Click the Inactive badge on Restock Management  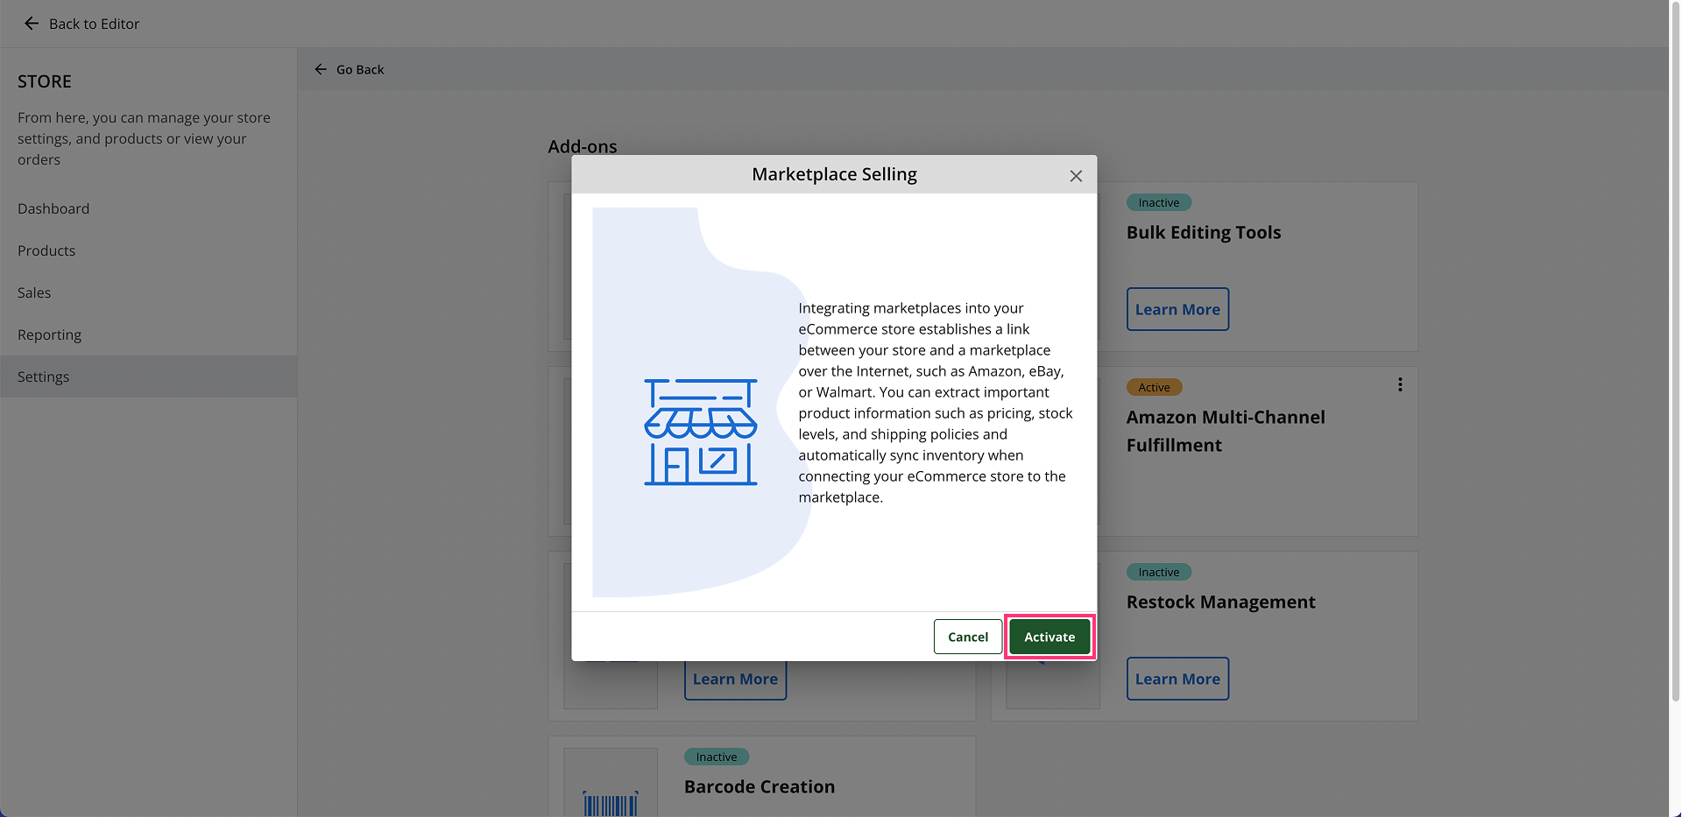click(x=1159, y=572)
